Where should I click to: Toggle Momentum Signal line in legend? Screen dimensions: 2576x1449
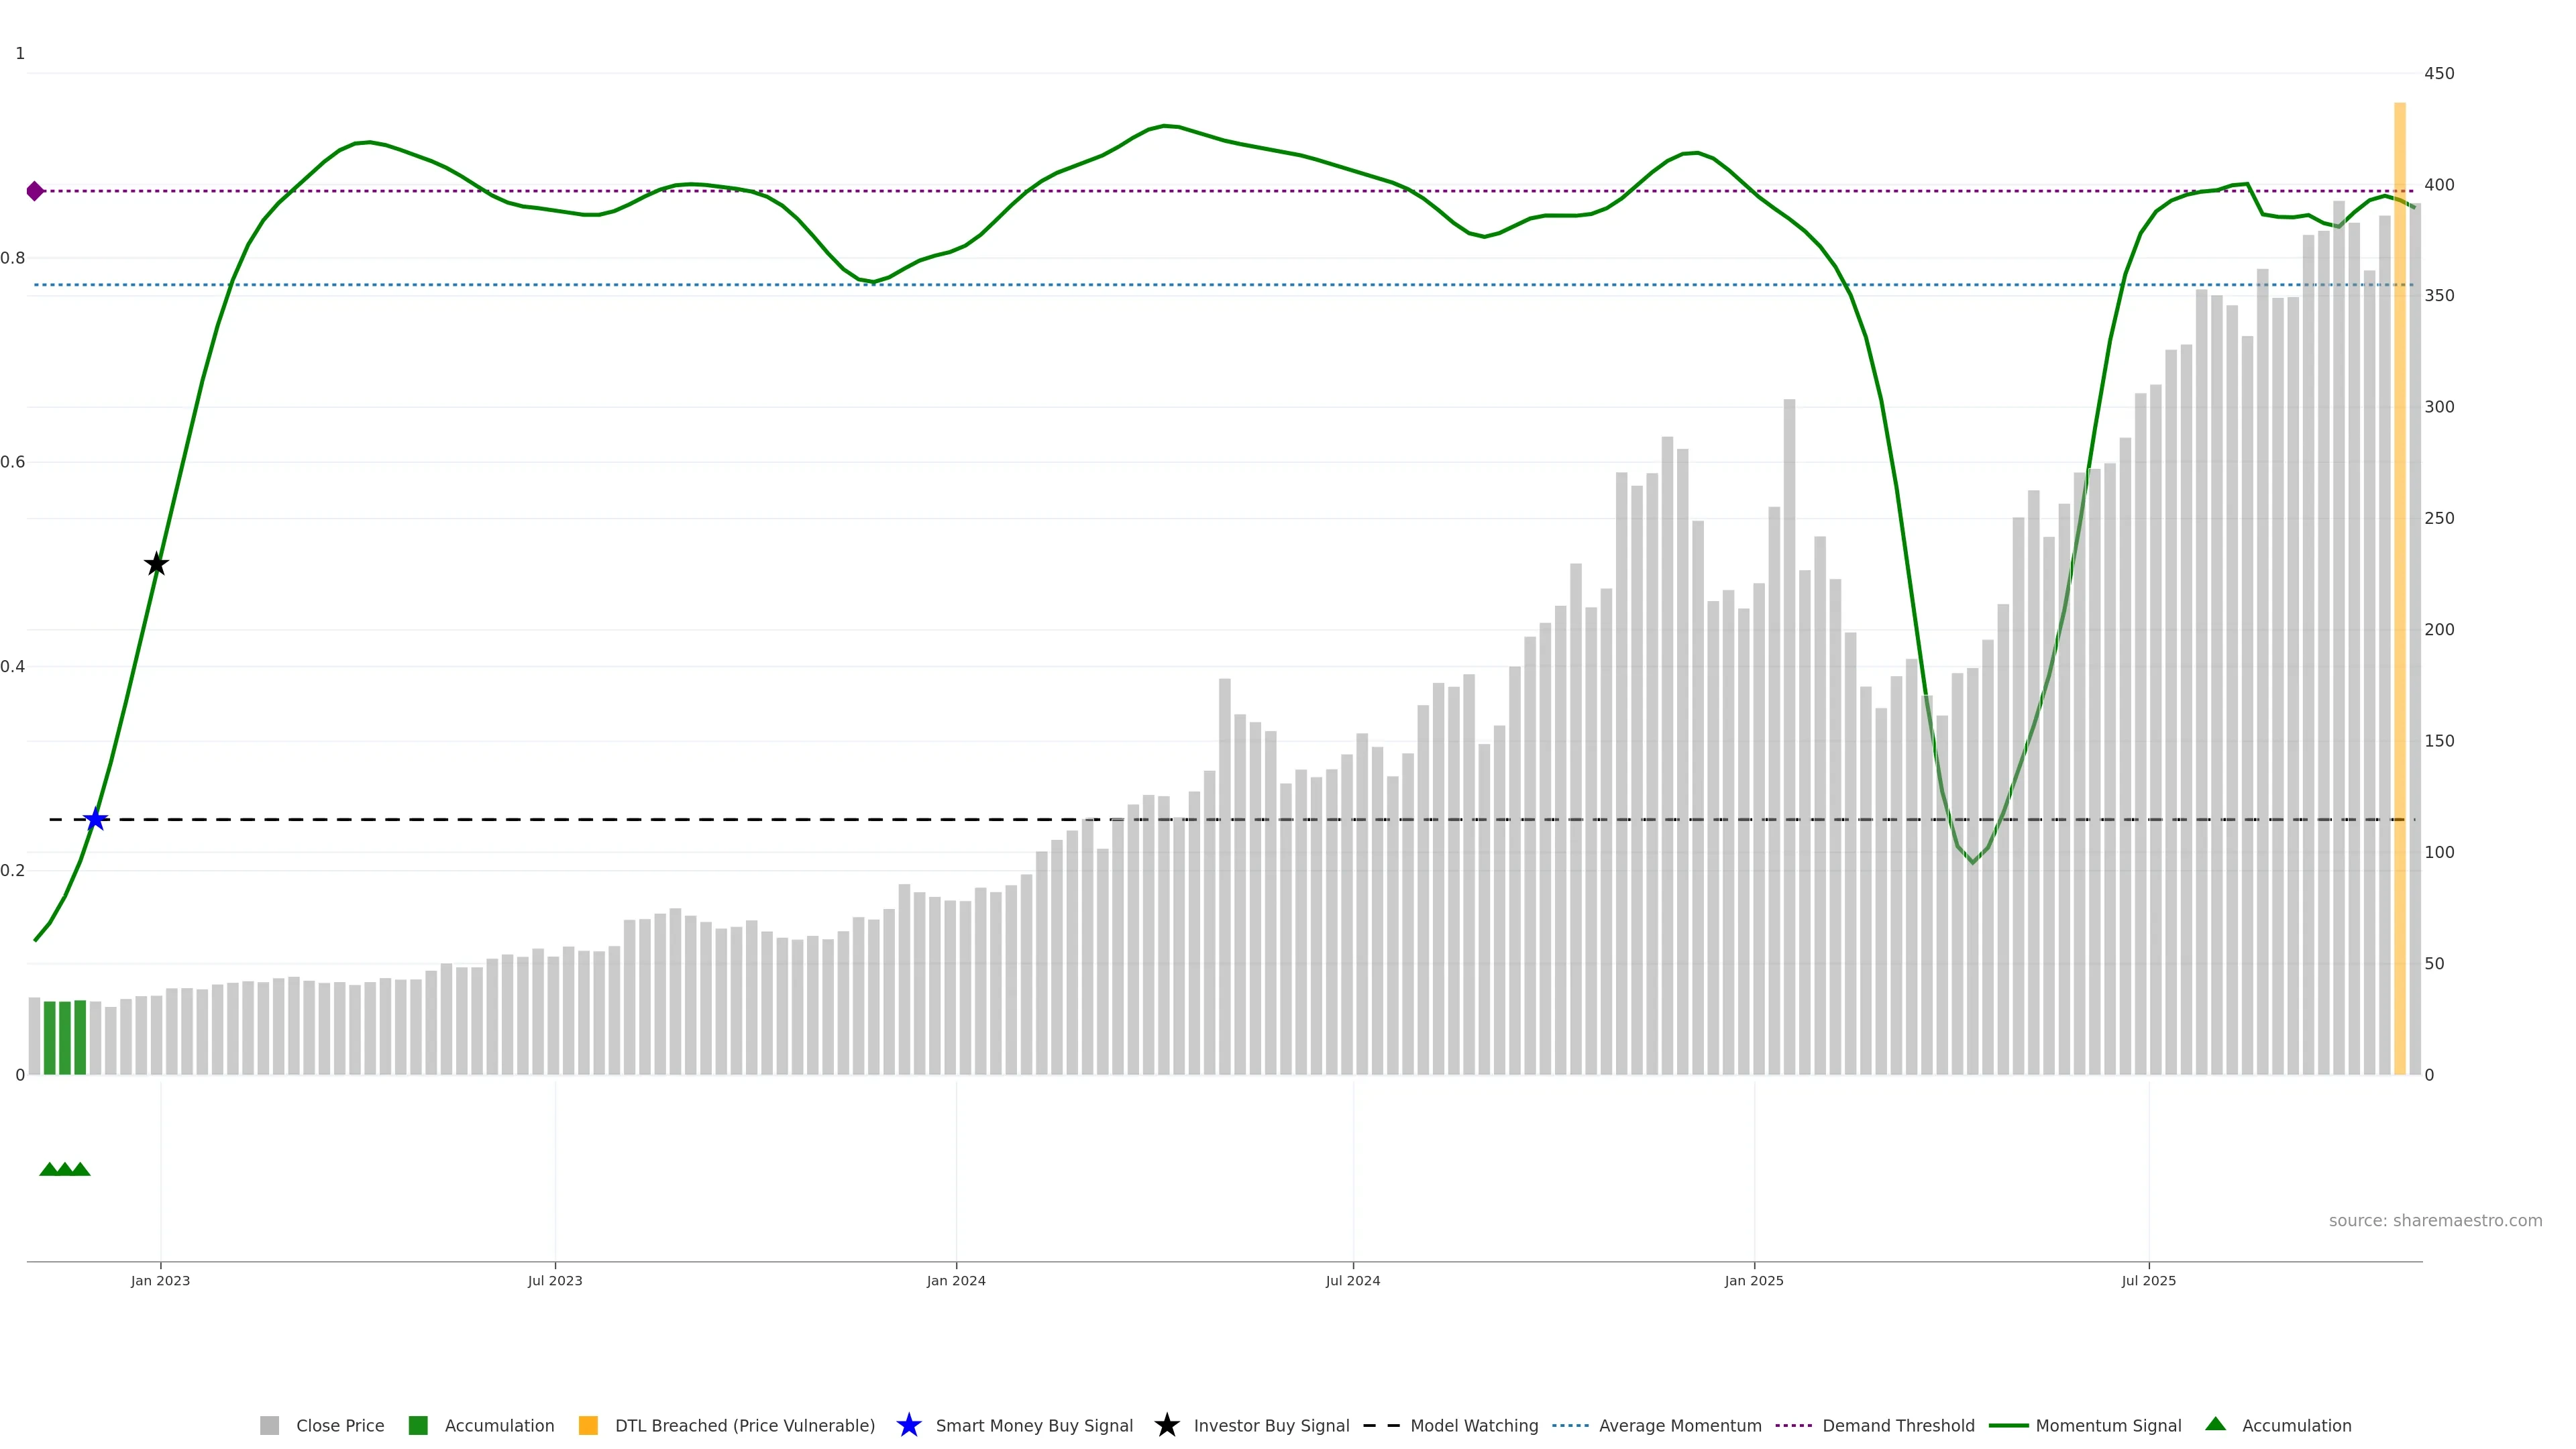[x=2108, y=1426]
